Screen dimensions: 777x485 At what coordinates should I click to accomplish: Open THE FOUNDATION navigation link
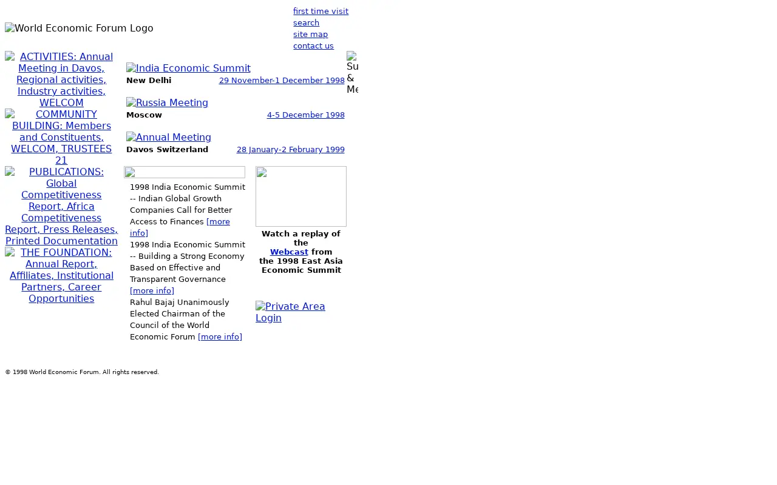pyautogui.click(x=61, y=276)
